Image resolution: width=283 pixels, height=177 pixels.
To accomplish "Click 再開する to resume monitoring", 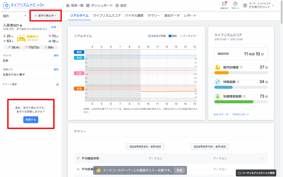I will click(x=31, y=120).
